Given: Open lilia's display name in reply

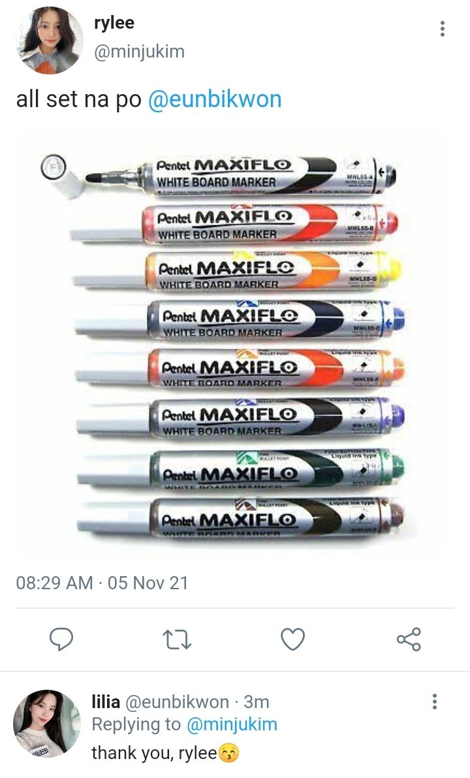Looking at the screenshot, I should pyautogui.click(x=106, y=702).
